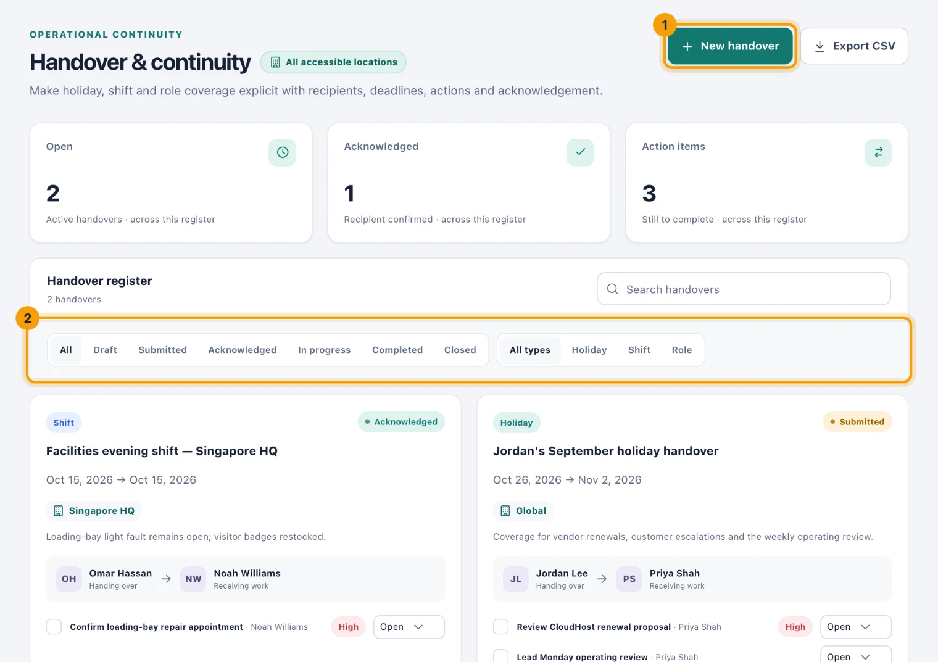Click the Export CSV button
The image size is (938, 662).
pyautogui.click(x=854, y=46)
